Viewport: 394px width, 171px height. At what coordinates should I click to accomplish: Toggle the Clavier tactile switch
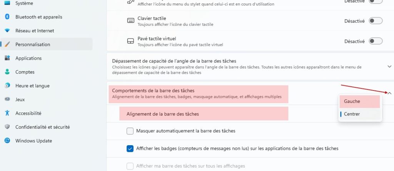376,21
